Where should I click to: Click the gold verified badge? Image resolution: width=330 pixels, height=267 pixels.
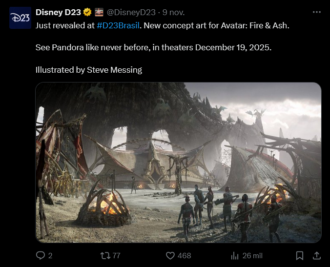pyautogui.click(x=87, y=12)
